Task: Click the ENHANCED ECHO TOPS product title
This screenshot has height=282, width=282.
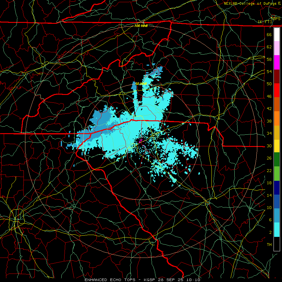Action: click(110, 280)
